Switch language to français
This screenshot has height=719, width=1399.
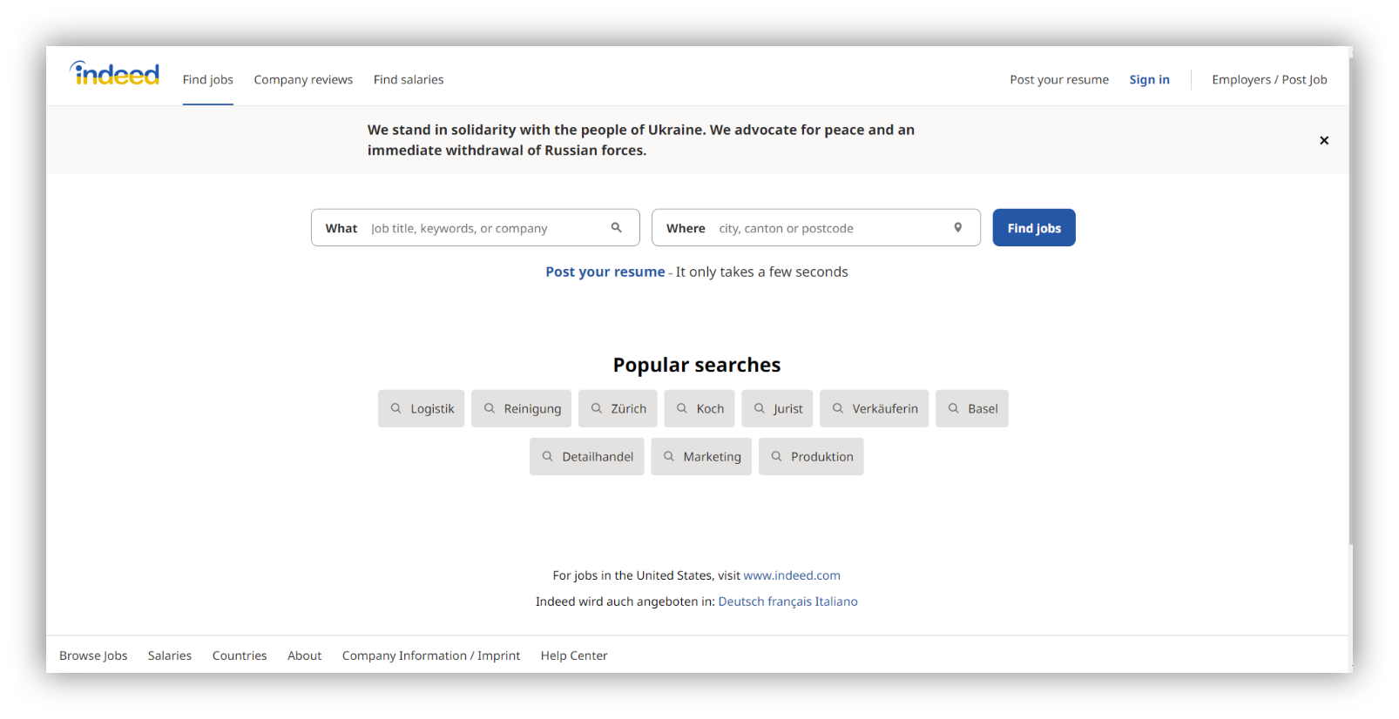click(x=789, y=601)
